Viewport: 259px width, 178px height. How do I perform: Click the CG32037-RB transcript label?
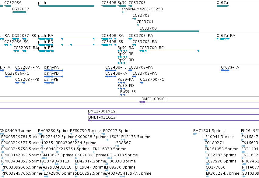[x=24, y=36]
